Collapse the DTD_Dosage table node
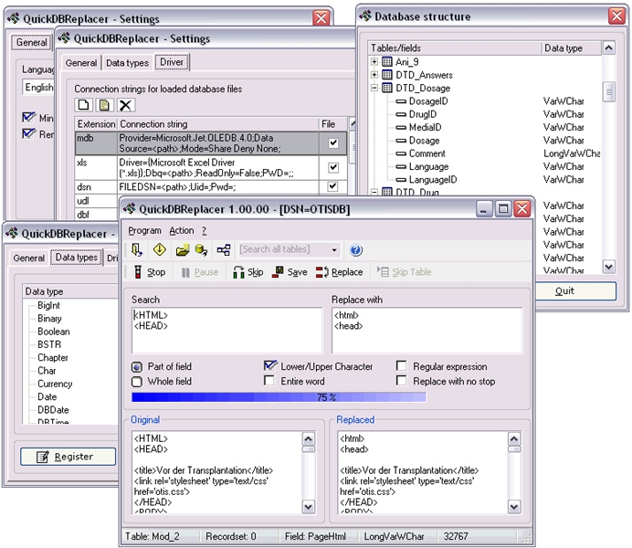The height and width of the screenshot is (548, 632). click(374, 89)
